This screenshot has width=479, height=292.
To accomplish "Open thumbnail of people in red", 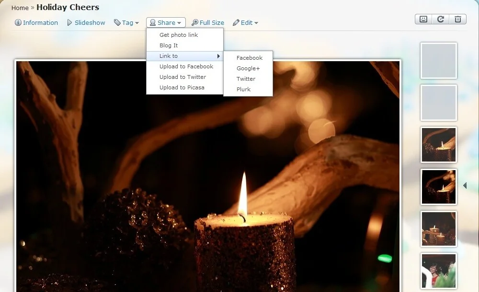I will point(438,270).
